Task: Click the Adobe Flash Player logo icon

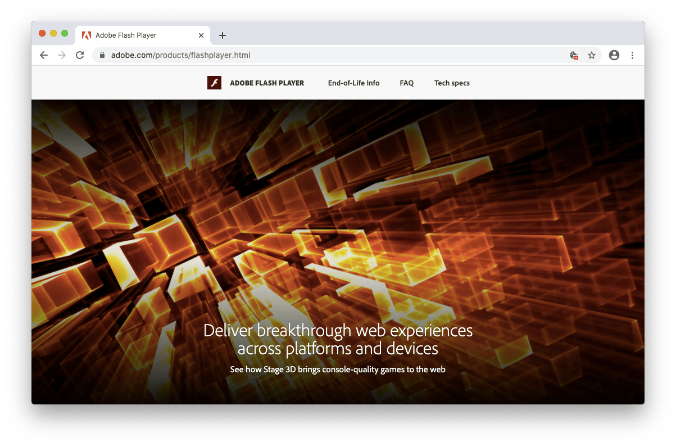Action: click(x=214, y=83)
